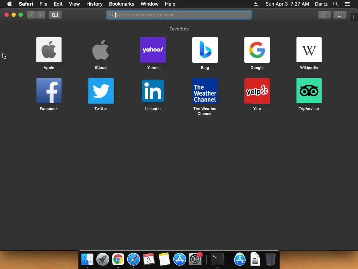Open Launchpad rocket in the Dock
This screenshot has height=269, width=358.
click(x=103, y=259)
